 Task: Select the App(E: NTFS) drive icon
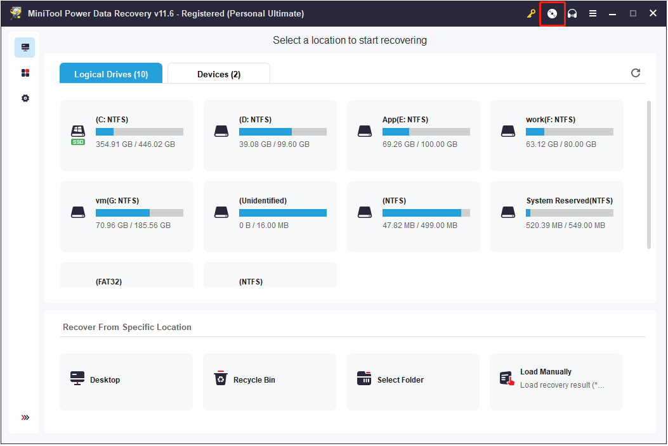[x=365, y=131]
